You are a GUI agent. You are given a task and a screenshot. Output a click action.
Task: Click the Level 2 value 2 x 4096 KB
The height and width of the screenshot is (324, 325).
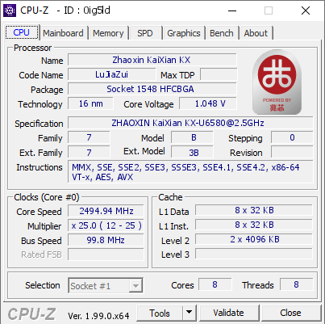click(x=254, y=239)
